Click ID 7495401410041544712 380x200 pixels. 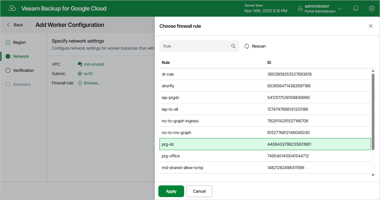click(x=288, y=156)
